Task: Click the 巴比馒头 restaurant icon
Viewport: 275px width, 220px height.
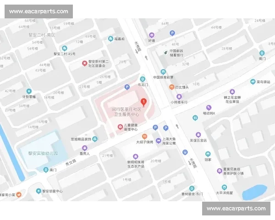Action: click(x=170, y=87)
